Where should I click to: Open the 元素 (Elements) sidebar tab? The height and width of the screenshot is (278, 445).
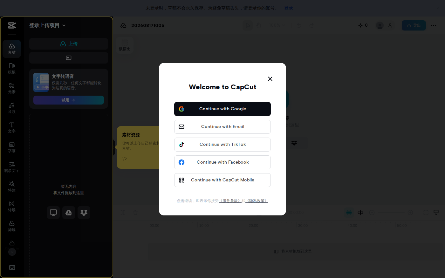pyautogui.click(x=12, y=88)
